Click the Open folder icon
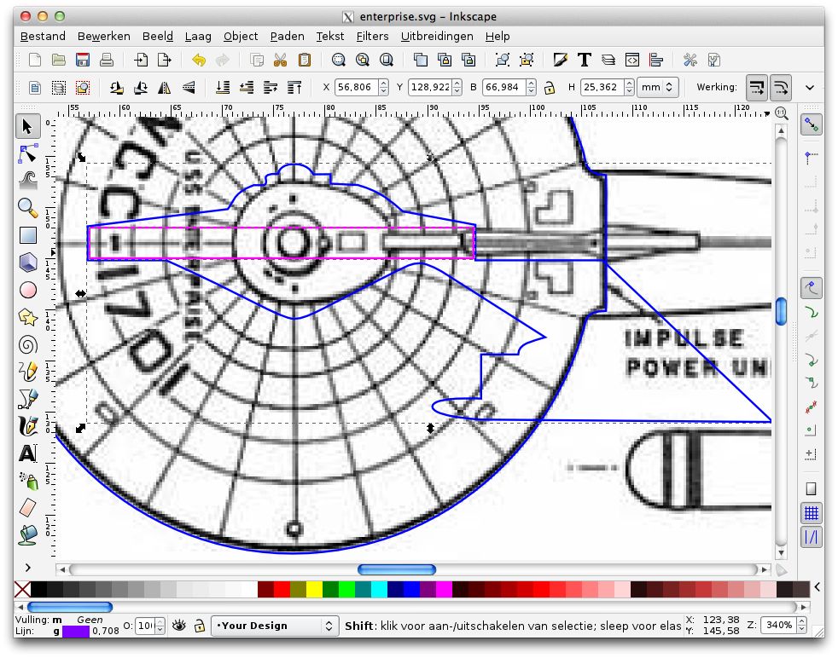Viewport: 838px width, 658px height. click(59, 60)
